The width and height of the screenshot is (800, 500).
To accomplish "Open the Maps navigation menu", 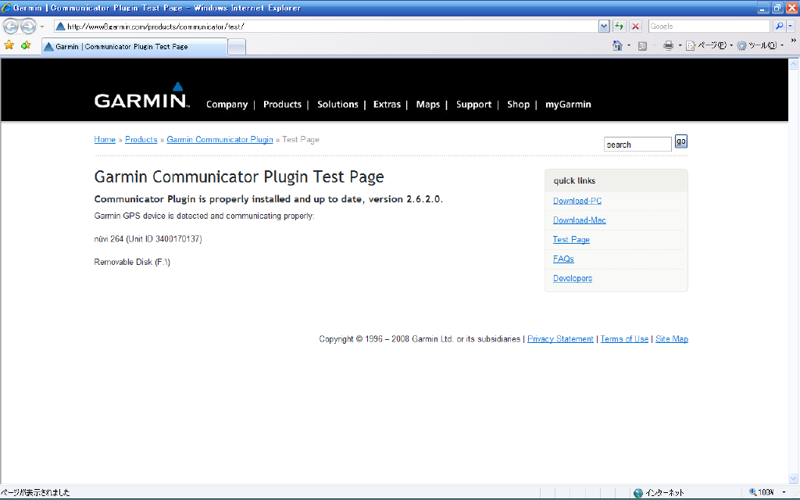I will point(427,105).
